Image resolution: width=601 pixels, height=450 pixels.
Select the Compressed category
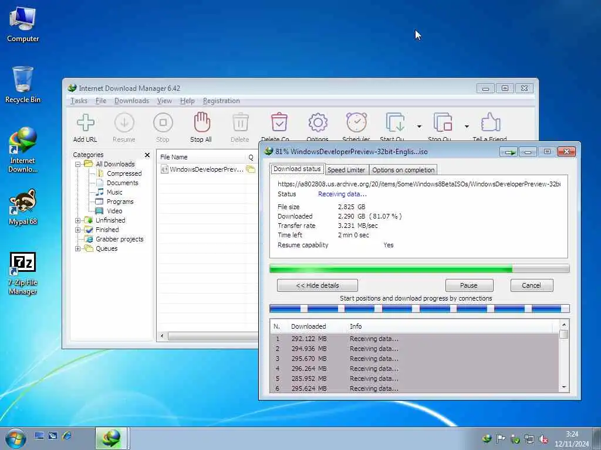(124, 173)
